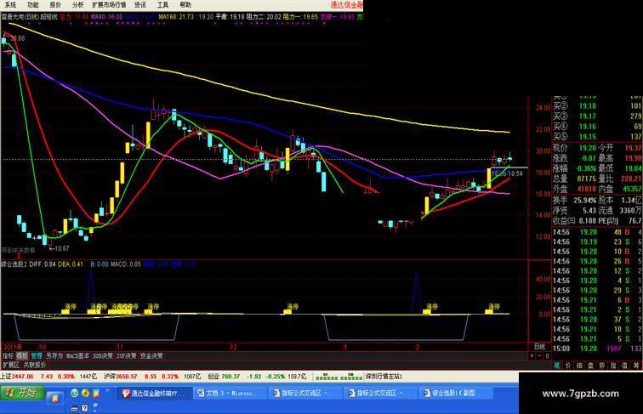Screen dimensions: 643x414
Task: Switch to SUP决策 template
Action: click(126, 356)
